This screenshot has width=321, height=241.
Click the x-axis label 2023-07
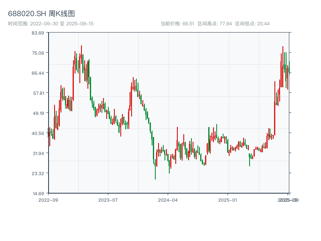coord(108,200)
